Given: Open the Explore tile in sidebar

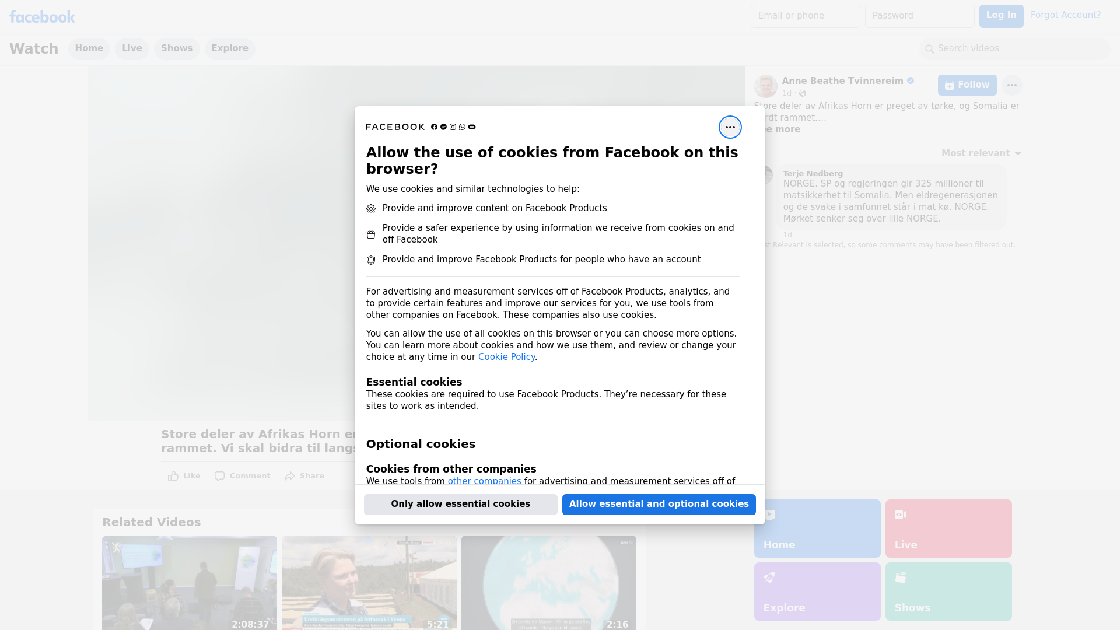Looking at the screenshot, I should click(x=817, y=591).
